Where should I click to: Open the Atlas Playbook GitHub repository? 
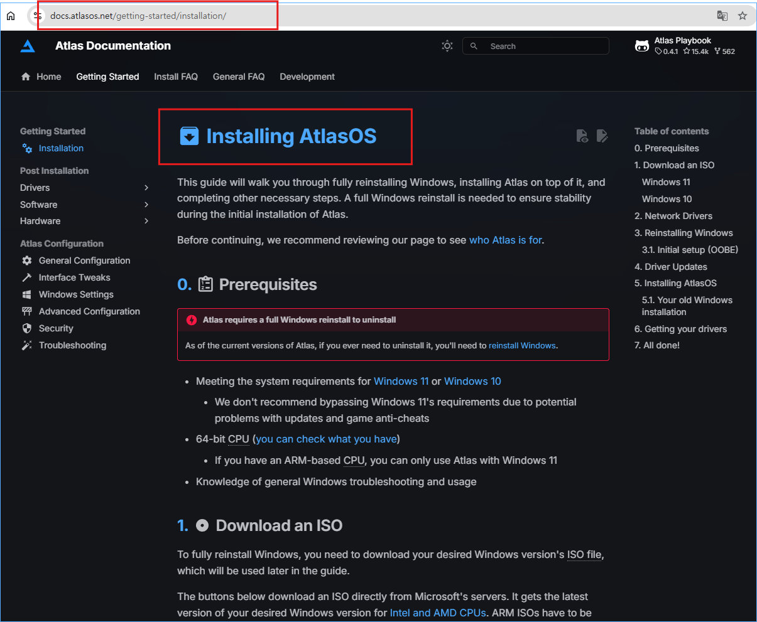coord(685,46)
